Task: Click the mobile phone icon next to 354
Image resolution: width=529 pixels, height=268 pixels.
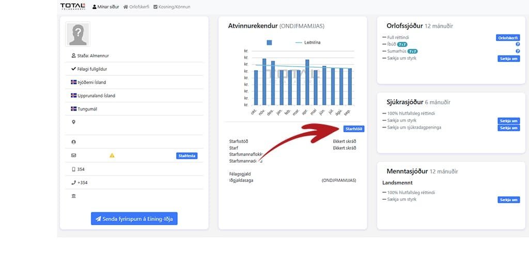Action: pos(73,169)
